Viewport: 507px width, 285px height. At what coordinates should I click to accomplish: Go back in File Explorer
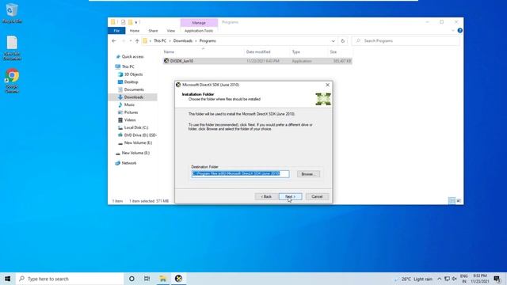pos(114,41)
